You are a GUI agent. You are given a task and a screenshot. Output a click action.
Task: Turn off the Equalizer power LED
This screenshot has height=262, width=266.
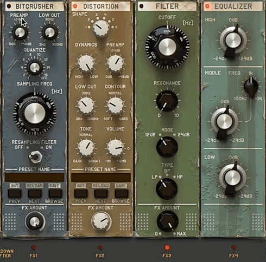point(207,6)
